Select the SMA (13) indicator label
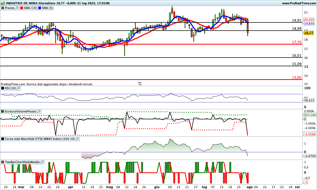Screen dimensions: 317x190 tap(30, 8)
